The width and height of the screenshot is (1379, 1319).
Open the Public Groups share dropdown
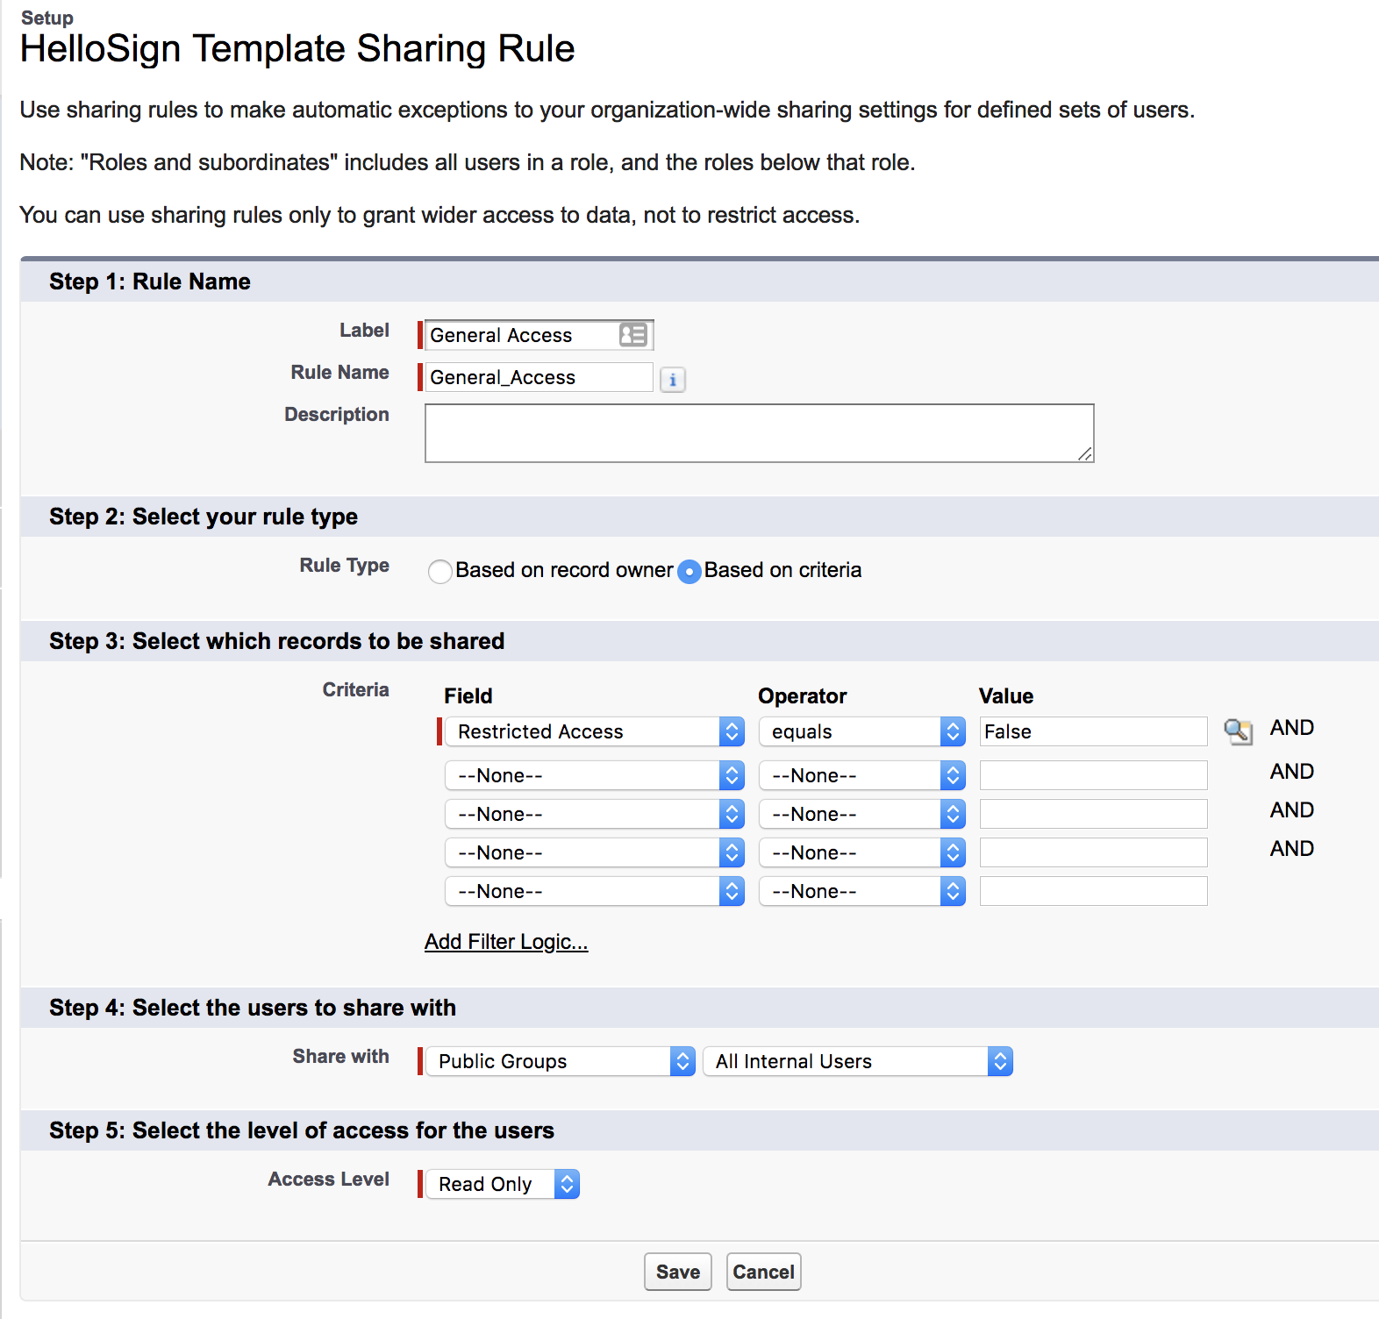561,1061
